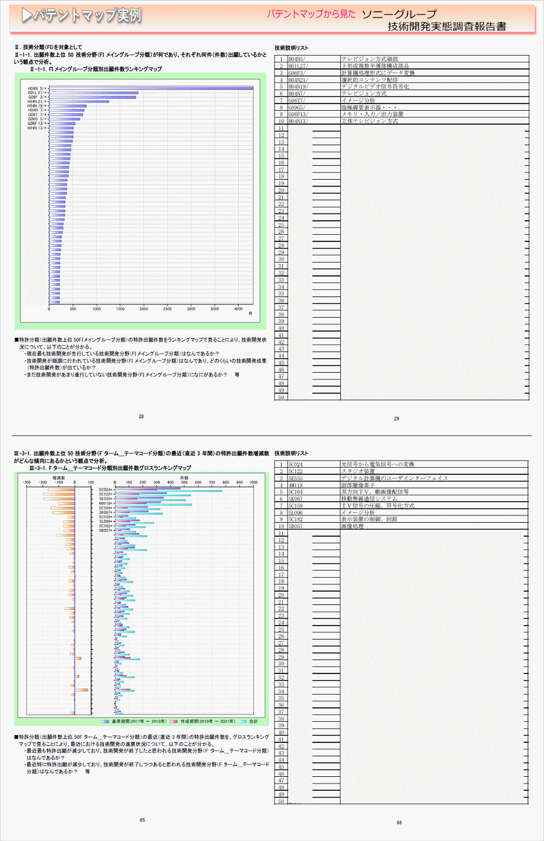Click the description 選択的コンテンツ配信
Viewport: 544px width, 841px height.
tap(369, 80)
